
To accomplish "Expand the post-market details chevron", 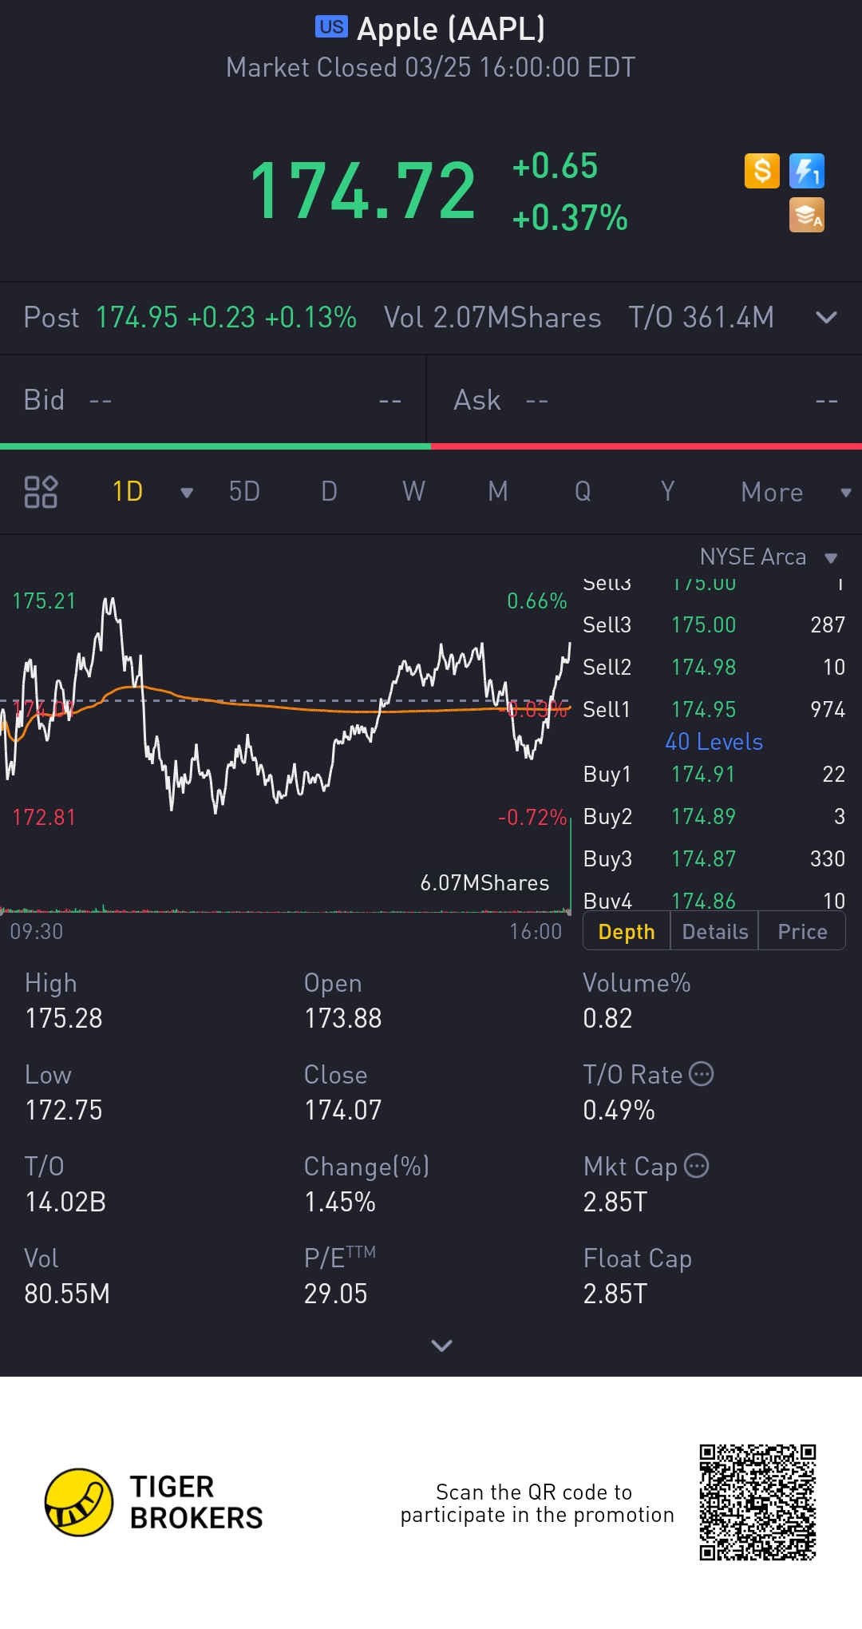I will click(826, 318).
